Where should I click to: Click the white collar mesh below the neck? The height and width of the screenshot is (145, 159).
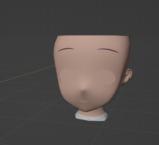point(91,116)
